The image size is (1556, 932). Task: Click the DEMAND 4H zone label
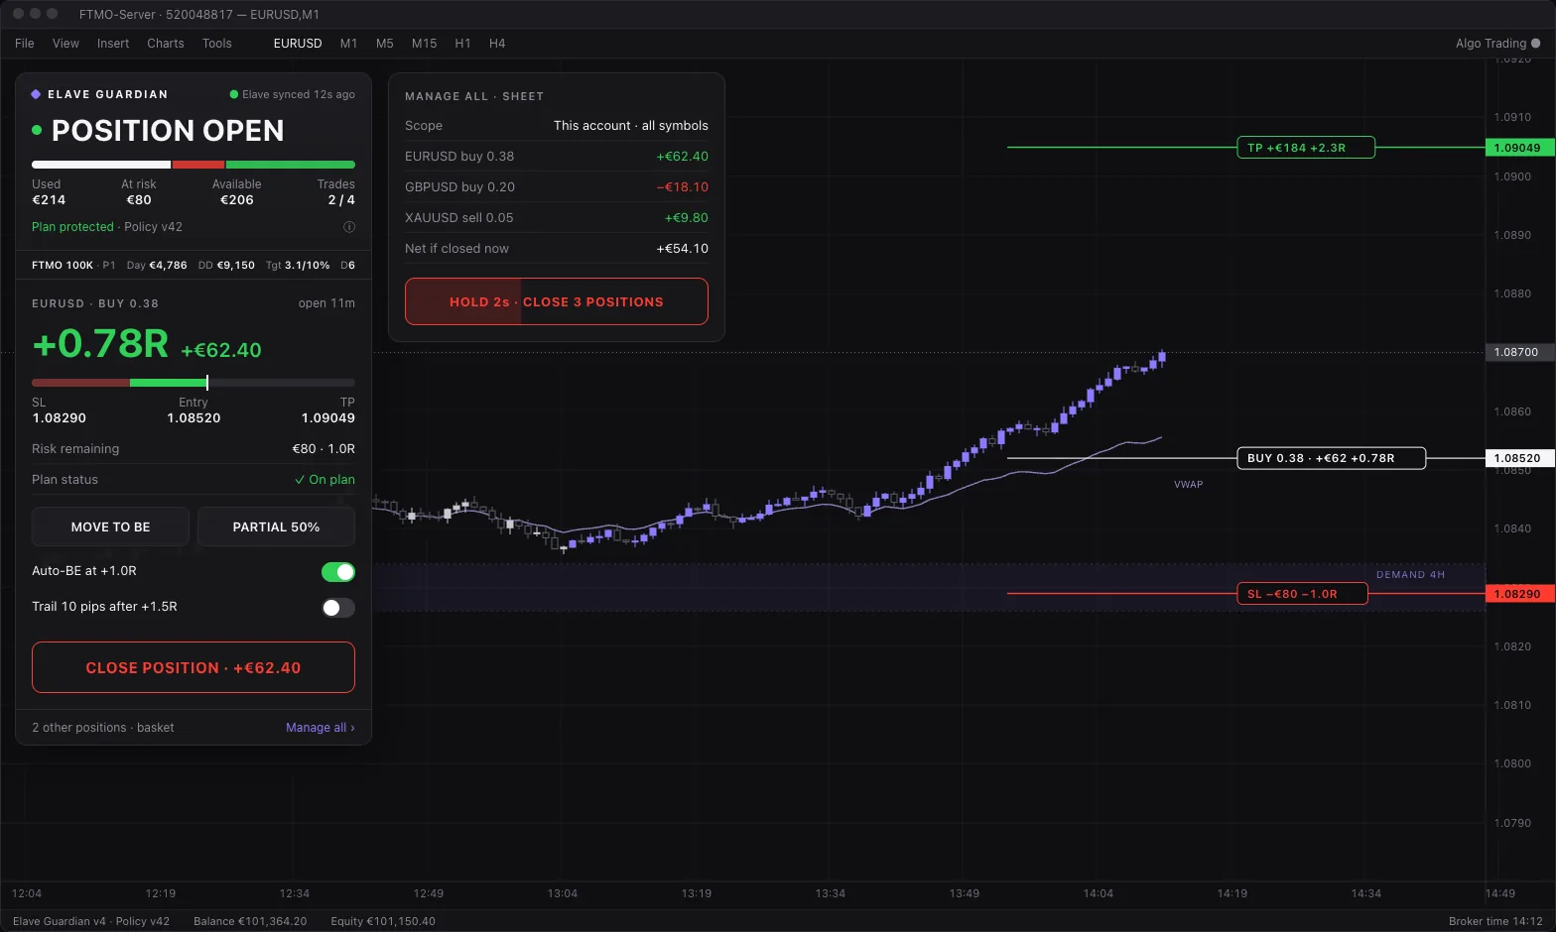1410,575
